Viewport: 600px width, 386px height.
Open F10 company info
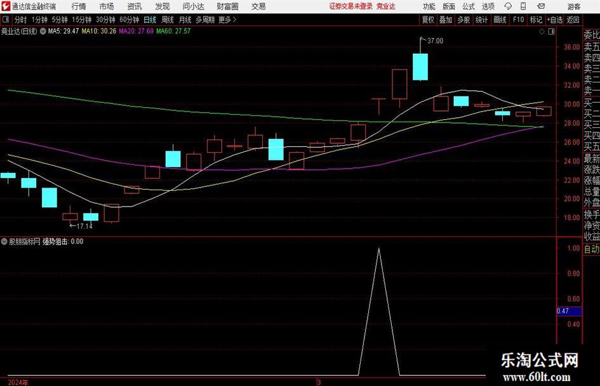tap(518, 20)
